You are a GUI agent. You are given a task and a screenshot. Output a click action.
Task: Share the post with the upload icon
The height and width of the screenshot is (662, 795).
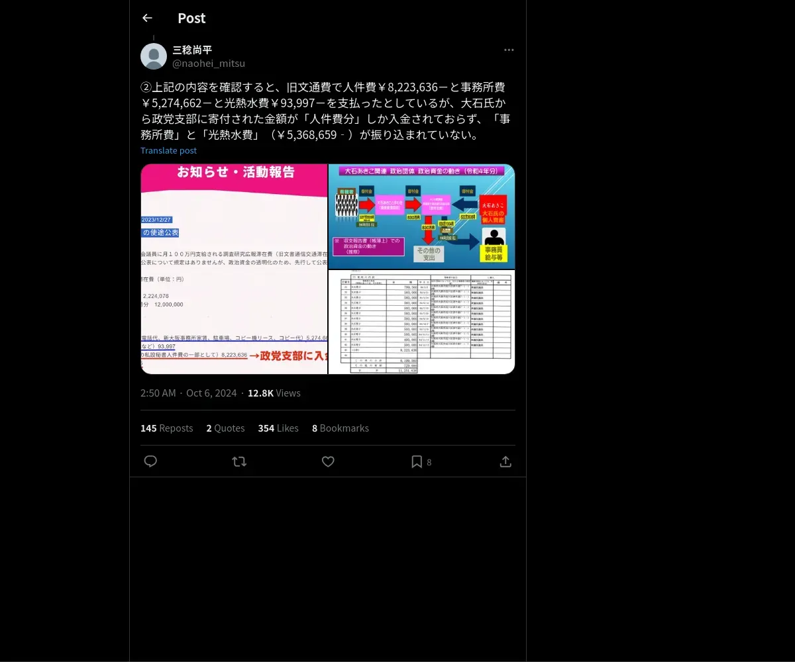pos(505,461)
